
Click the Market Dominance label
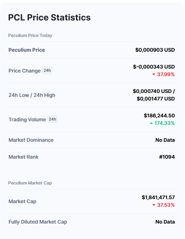point(31,140)
